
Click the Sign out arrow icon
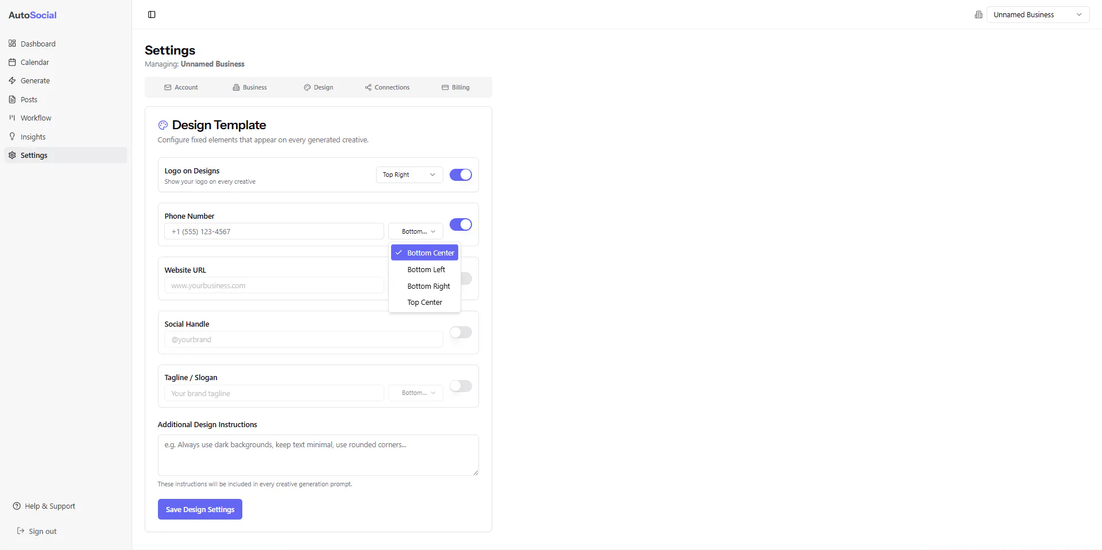tap(21, 531)
